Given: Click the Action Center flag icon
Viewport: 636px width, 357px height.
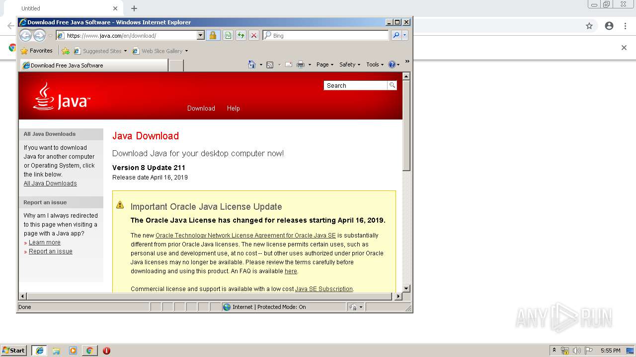Looking at the screenshot, I should click(x=589, y=351).
